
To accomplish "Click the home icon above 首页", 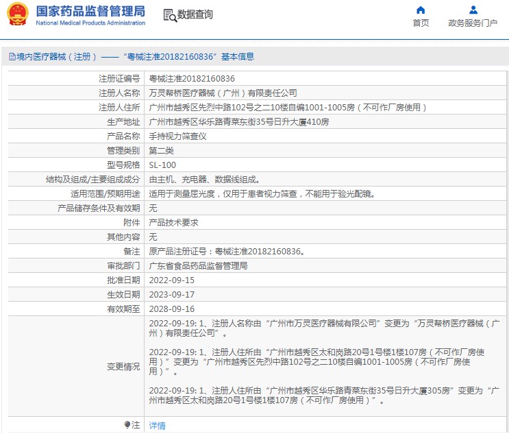I will (421, 10).
